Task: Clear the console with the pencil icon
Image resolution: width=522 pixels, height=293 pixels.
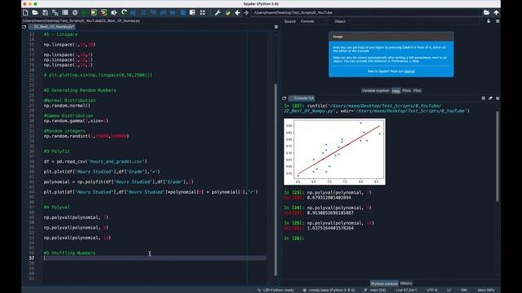Action: point(490,98)
